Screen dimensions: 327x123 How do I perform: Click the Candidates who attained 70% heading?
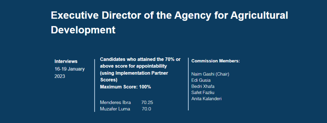pos(140,70)
